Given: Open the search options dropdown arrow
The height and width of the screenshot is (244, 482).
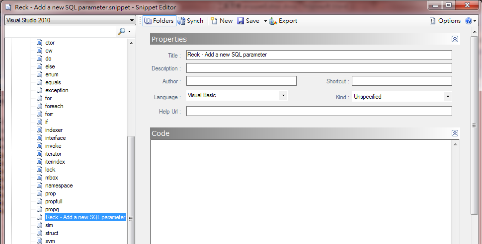Looking at the screenshot, I should pyautogui.click(x=129, y=32).
